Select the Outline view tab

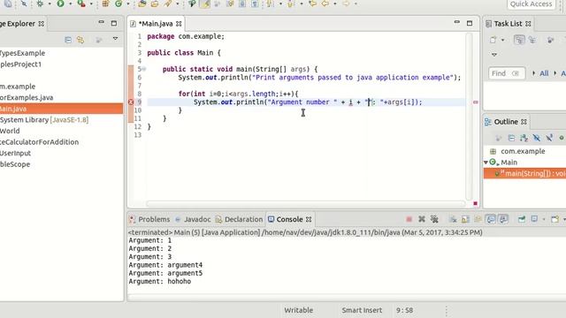(506, 122)
